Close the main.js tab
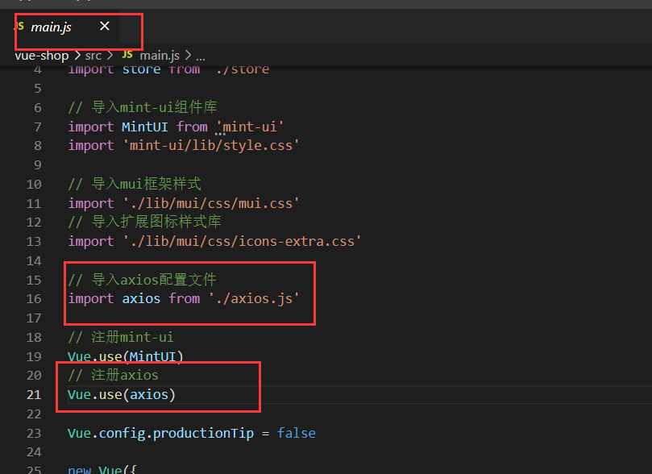This screenshot has width=652, height=474. point(105,26)
